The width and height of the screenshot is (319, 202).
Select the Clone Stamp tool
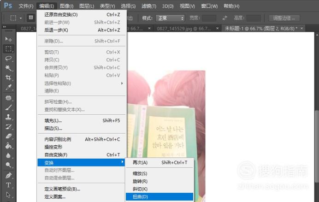[x=8, y=117]
